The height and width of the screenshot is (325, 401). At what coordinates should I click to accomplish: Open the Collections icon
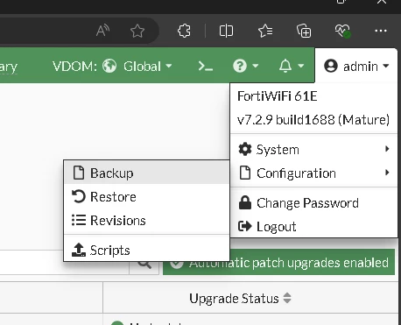[x=304, y=31]
